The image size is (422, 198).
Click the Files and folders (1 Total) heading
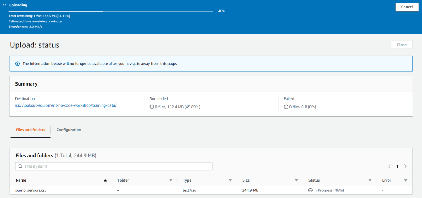point(56,155)
